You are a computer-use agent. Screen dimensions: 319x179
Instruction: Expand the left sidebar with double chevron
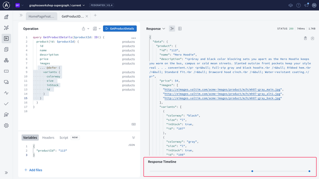pos(6,173)
